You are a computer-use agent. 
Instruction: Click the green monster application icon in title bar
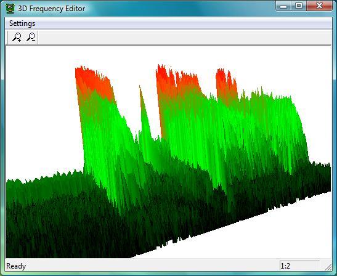(10, 9)
